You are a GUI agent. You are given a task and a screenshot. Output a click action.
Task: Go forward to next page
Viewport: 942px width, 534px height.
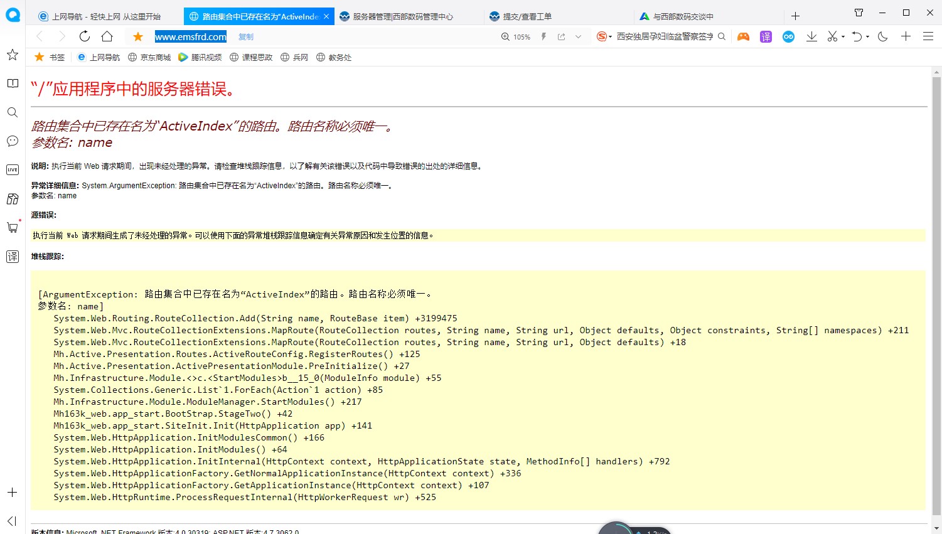point(62,36)
